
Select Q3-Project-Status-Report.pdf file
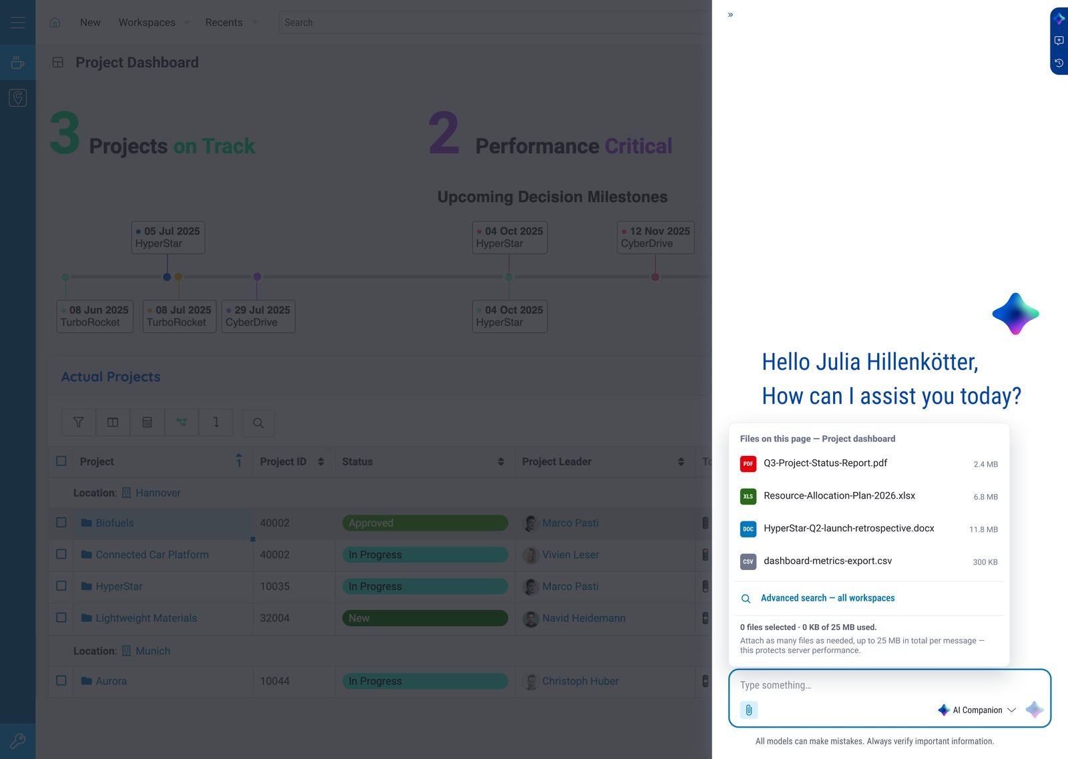coord(869,463)
